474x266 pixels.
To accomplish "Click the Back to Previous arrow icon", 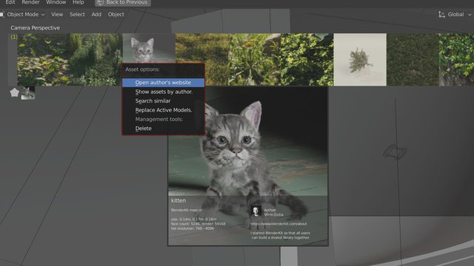I will (x=100, y=2).
